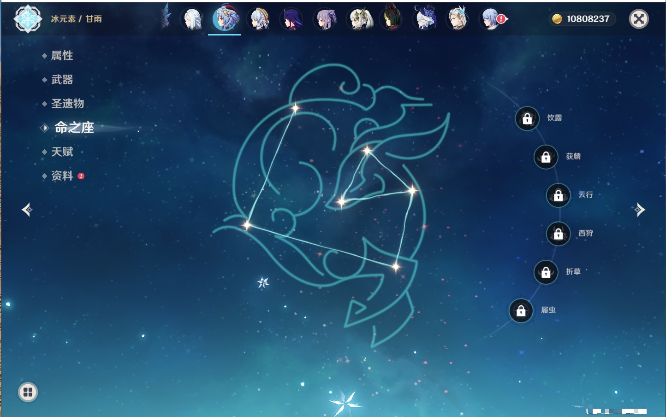Go to the 天赋 talents page
Screen dimensions: 666x417
[x=62, y=152]
